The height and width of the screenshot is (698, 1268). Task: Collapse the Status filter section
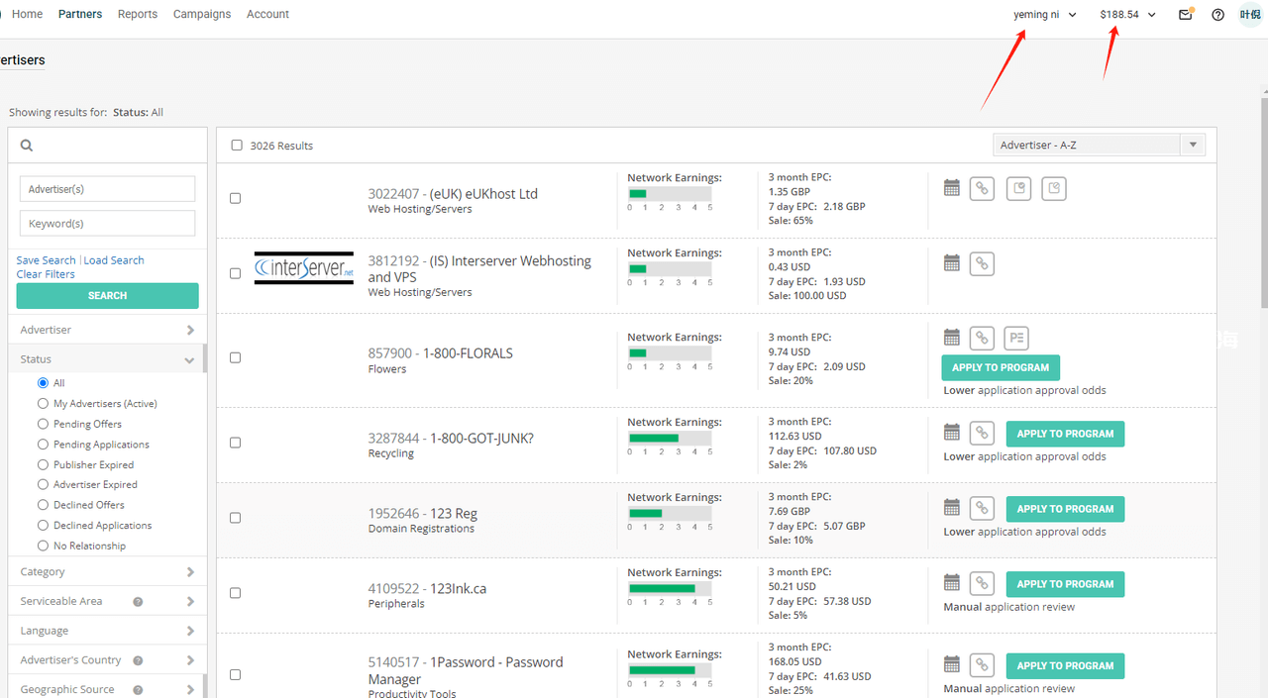coord(107,359)
